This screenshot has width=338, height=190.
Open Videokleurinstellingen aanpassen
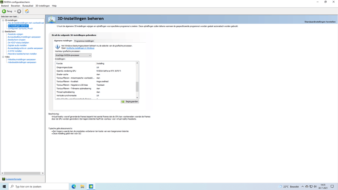(22, 60)
